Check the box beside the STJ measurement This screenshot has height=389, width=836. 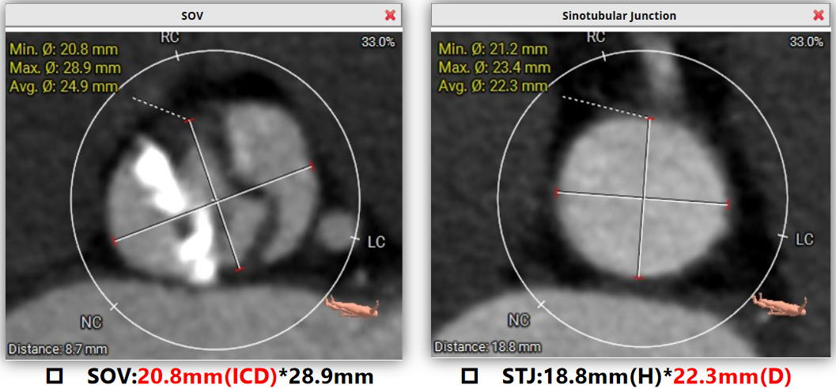coord(469,376)
